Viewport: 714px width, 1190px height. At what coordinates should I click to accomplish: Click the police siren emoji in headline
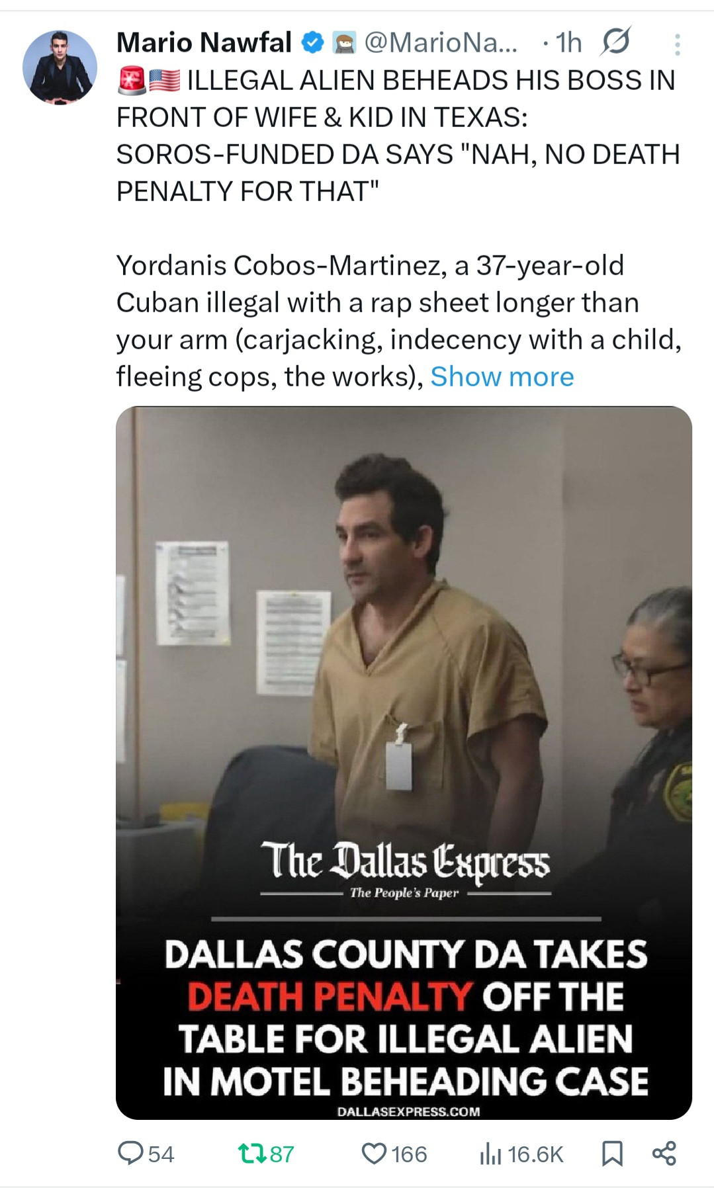pyautogui.click(x=131, y=81)
